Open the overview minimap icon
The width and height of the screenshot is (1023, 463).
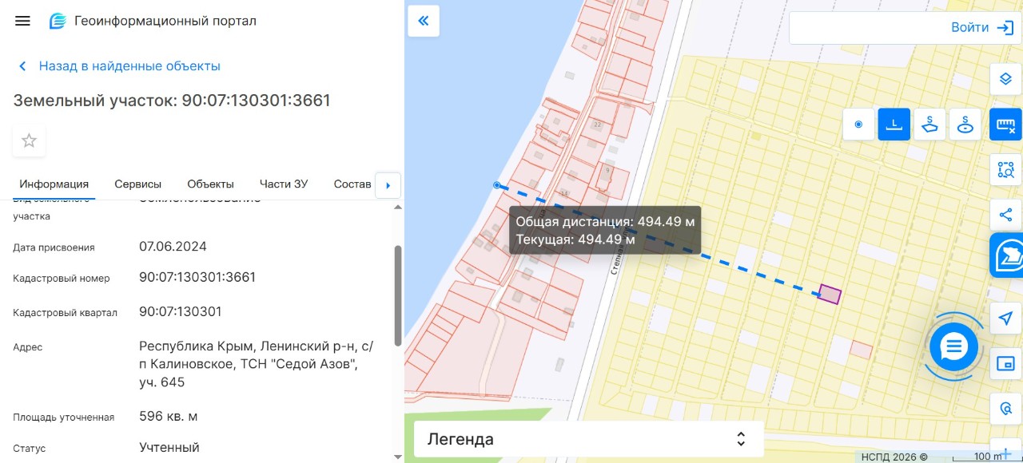1005,364
